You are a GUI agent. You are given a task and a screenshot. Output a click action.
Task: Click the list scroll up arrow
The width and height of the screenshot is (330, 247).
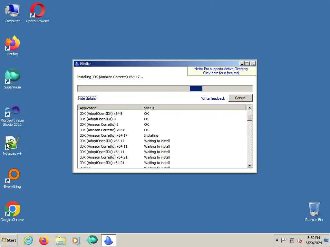[x=250, y=108]
